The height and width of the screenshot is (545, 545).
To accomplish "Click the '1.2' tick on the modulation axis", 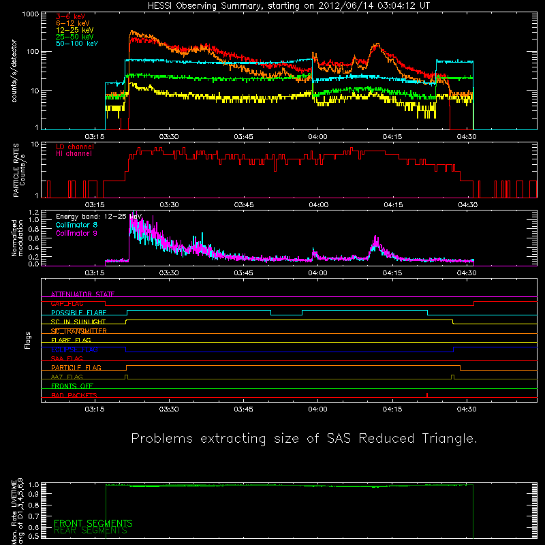I will [33, 212].
